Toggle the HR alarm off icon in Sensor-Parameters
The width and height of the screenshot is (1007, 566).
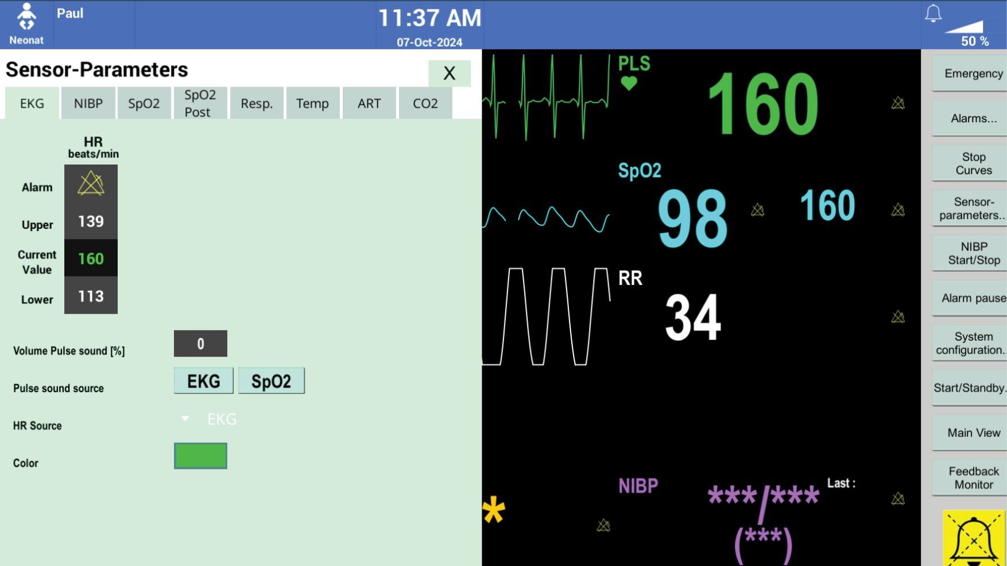tap(90, 184)
